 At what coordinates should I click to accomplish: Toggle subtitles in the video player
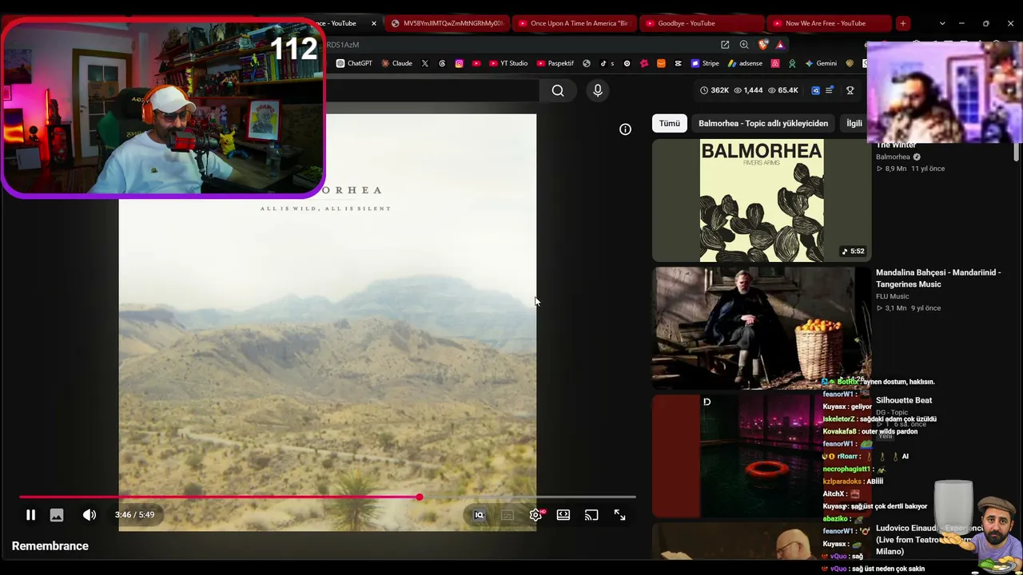coord(508,515)
